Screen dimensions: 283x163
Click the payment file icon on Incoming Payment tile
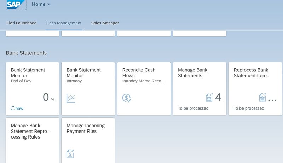click(x=70, y=154)
